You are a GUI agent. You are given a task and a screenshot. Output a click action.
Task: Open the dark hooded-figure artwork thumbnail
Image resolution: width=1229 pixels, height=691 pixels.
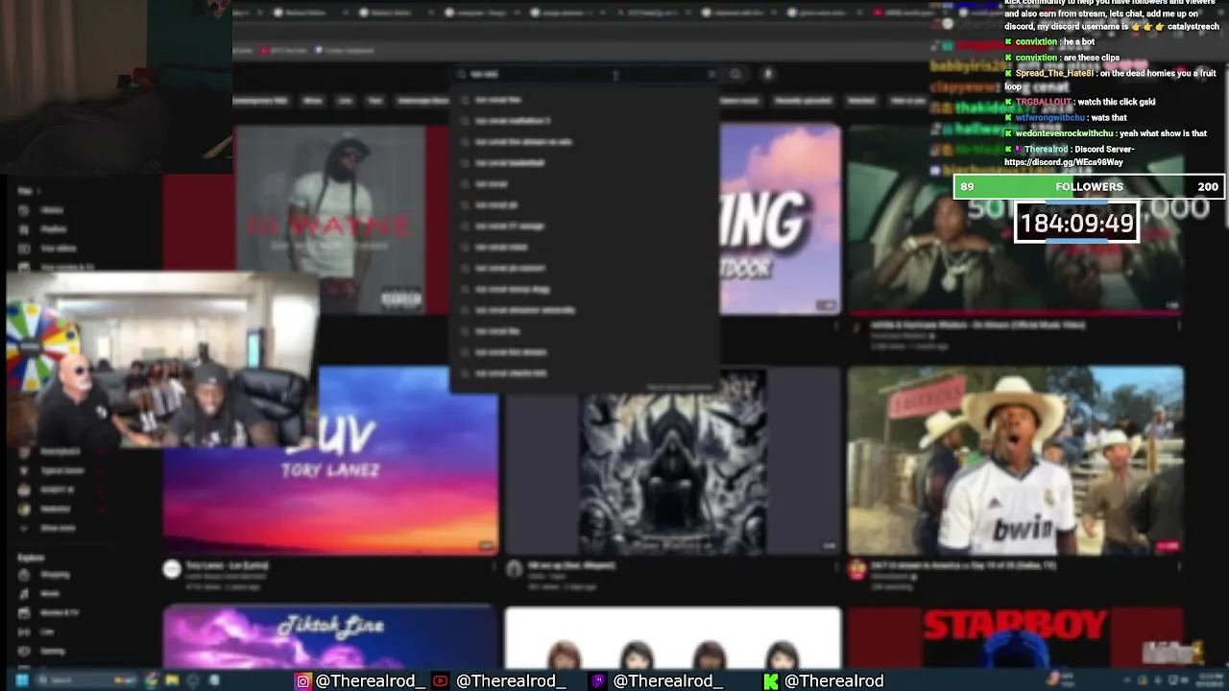pos(672,463)
